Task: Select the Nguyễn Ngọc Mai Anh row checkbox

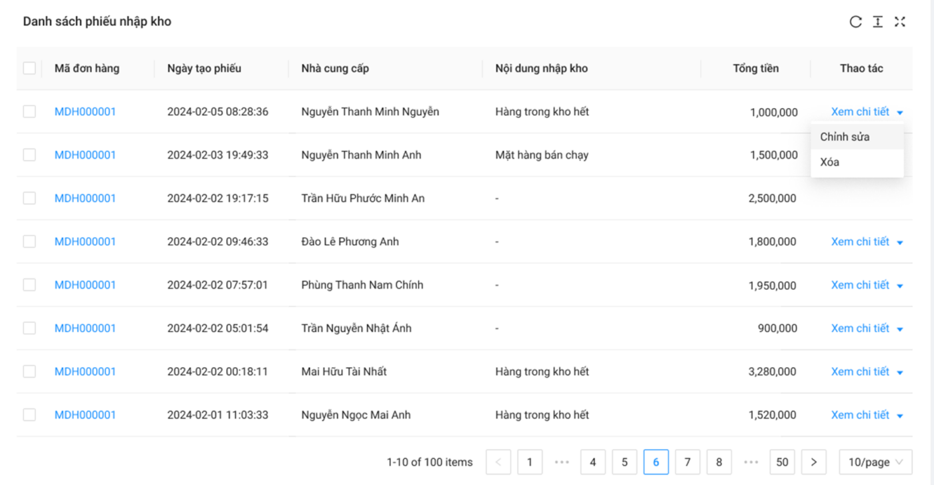Action: pyautogui.click(x=29, y=414)
